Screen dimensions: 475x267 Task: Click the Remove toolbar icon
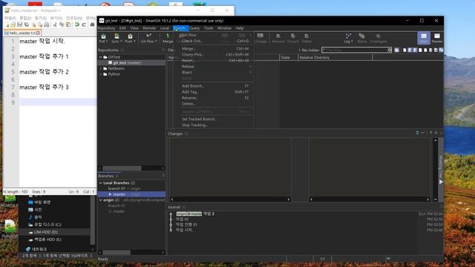coord(278,36)
